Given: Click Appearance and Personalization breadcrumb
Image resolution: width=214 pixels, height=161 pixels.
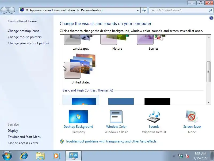Looking at the screenshot, I should 52,10.
